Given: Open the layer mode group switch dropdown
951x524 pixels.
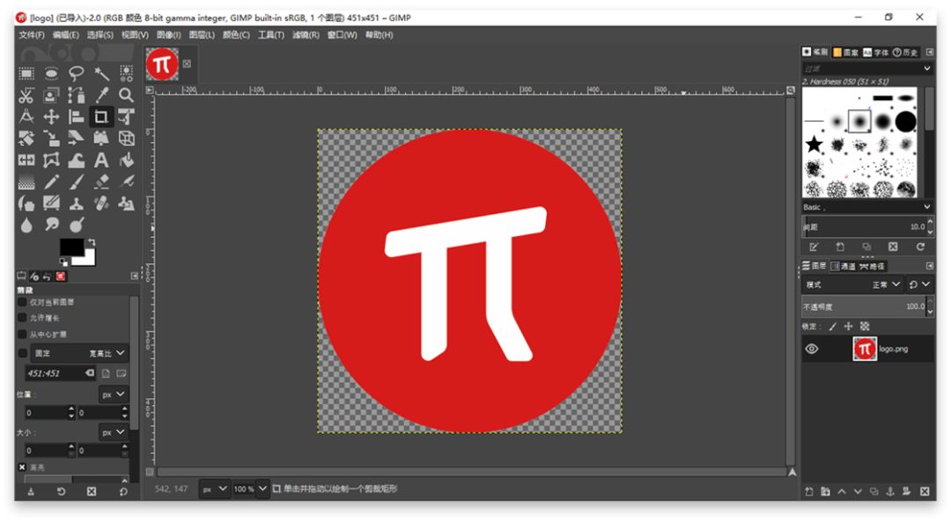Looking at the screenshot, I should [918, 284].
